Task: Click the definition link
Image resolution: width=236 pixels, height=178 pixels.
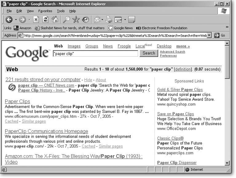Action: pyautogui.click(x=183, y=69)
